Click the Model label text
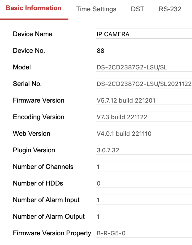Image resolution: width=192 pixels, height=245 pixels. pyautogui.click(x=22, y=67)
